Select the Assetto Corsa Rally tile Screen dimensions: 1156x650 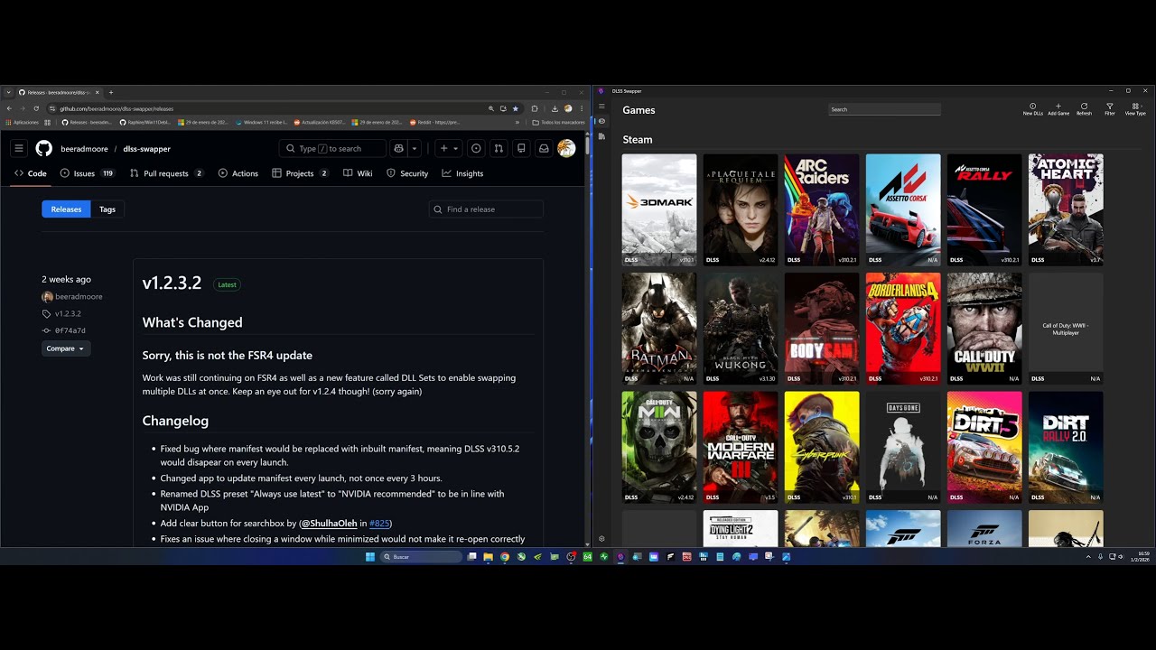point(984,209)
